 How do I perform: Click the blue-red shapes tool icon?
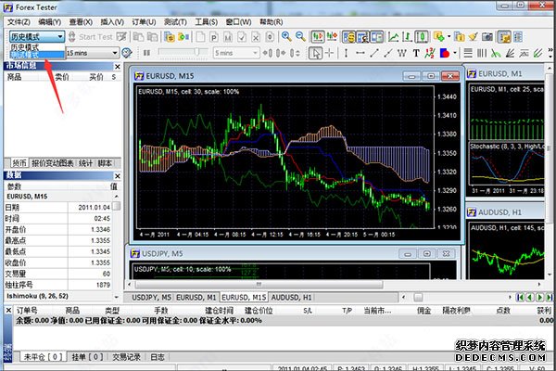444,53
